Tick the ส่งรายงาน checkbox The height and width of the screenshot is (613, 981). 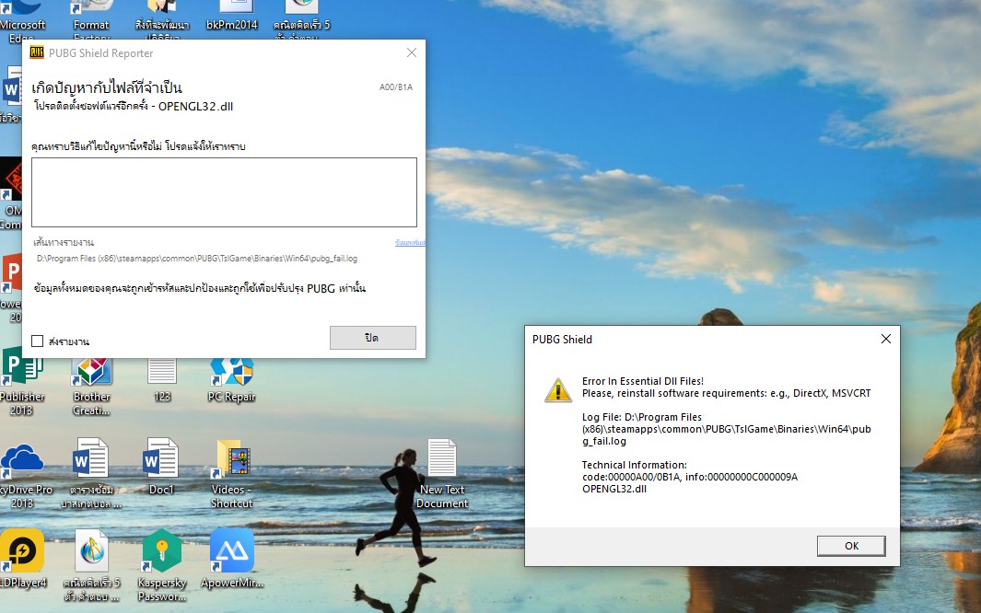38,341
